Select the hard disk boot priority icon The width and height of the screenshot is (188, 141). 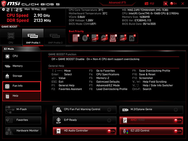pos(76,38)
